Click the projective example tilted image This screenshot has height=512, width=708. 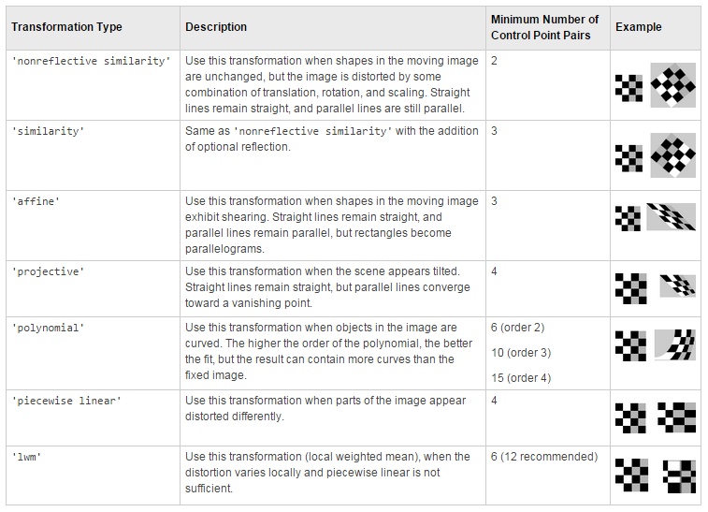676,285
